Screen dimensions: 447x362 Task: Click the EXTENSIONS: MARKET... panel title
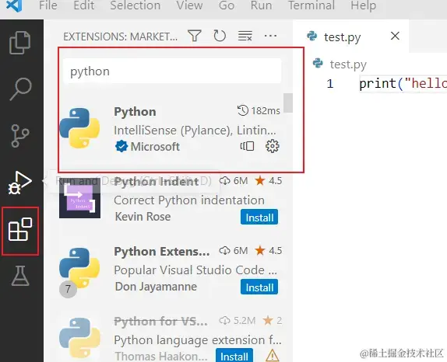click(120, 37)
